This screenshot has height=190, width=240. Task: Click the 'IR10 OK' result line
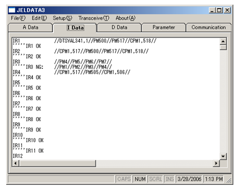(x=35, y=140)
